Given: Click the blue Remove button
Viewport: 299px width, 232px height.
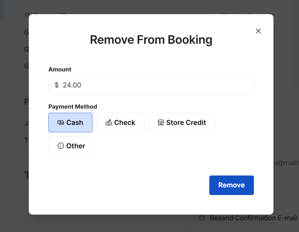Looking at the screenshot, I should point(232,185).
